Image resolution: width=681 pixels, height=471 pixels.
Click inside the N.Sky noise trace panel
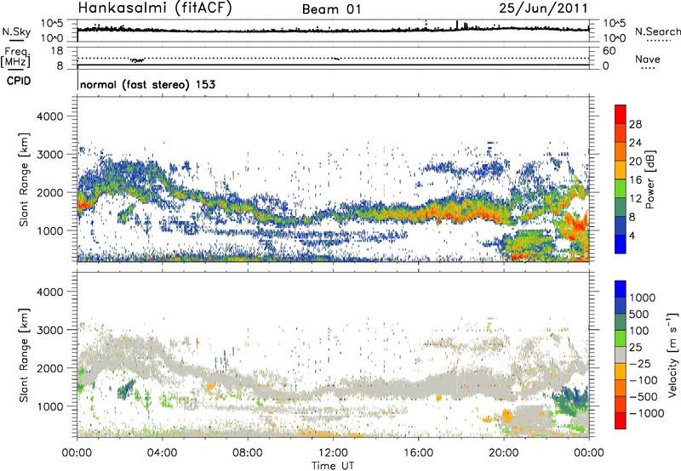[333, 31]
